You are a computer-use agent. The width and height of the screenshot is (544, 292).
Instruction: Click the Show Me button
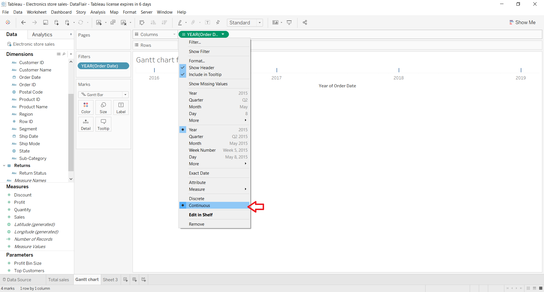[522, 22]
